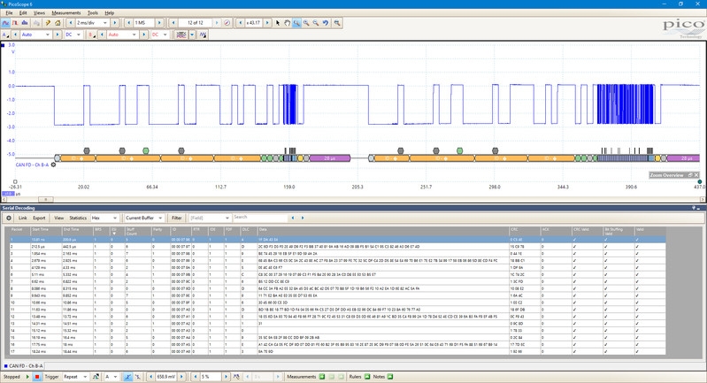Select falling edge trigger icon
Viewport: 707px width, 383px height.
coord(137,377)
